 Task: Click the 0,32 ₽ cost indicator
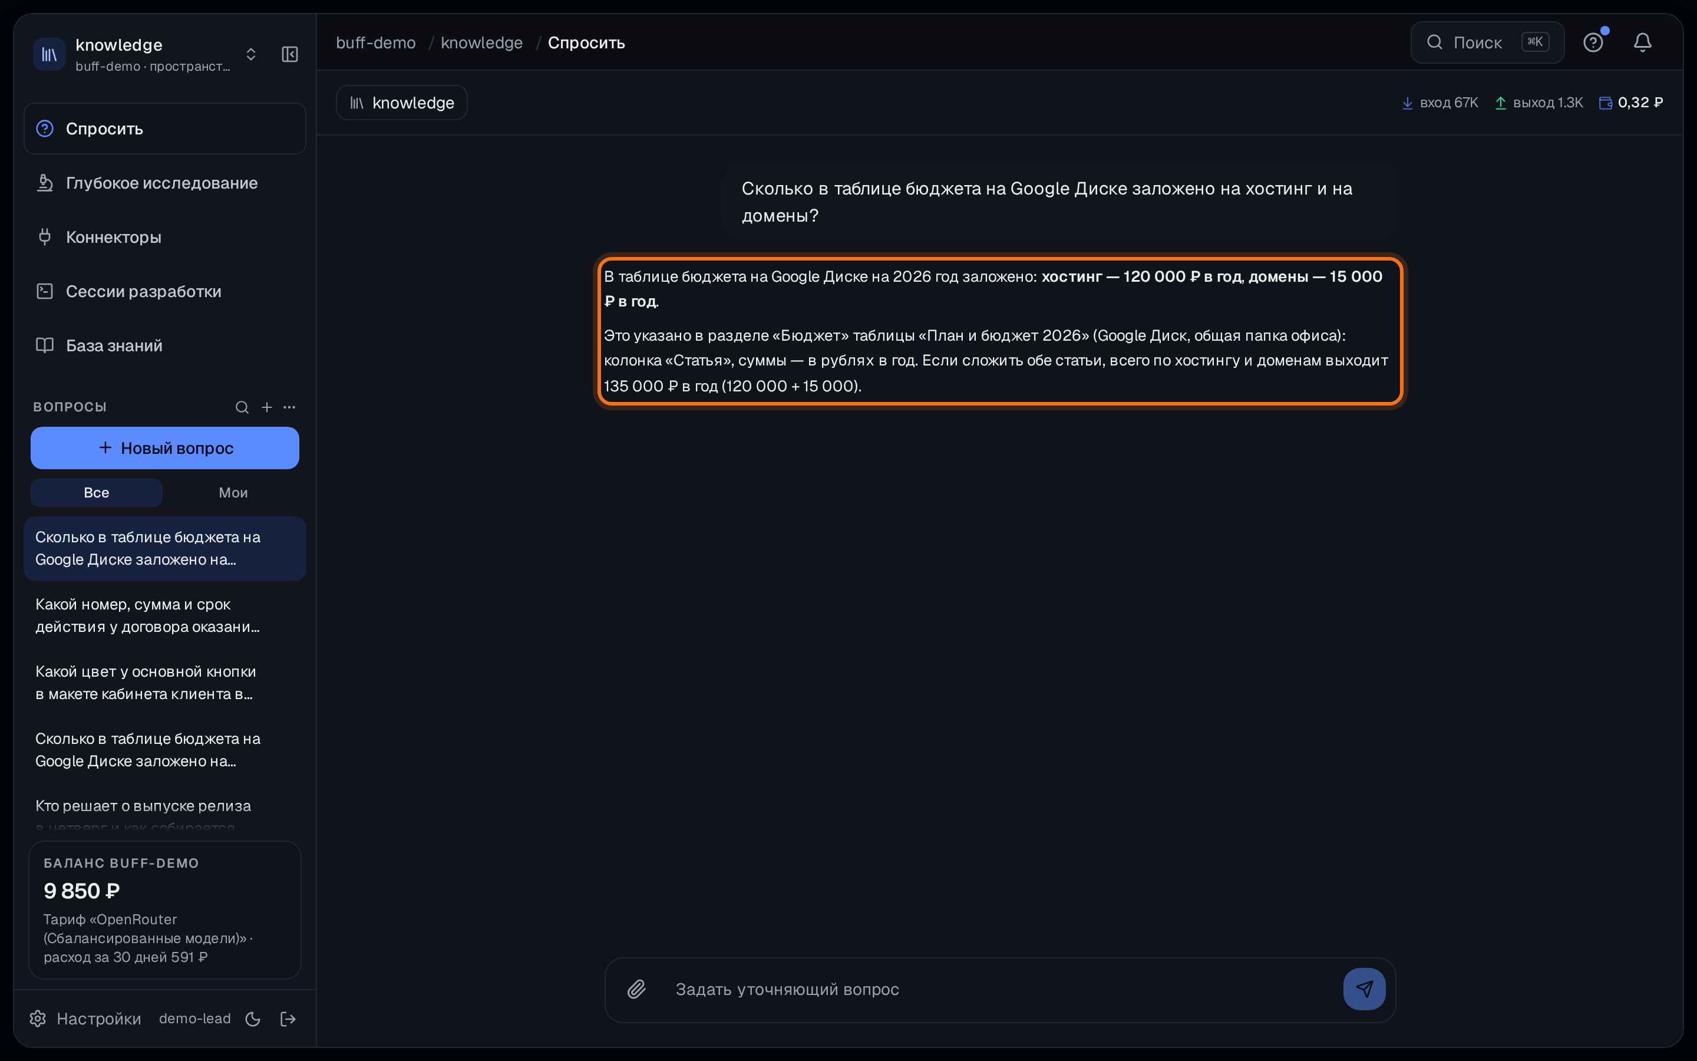(1630, 103)
